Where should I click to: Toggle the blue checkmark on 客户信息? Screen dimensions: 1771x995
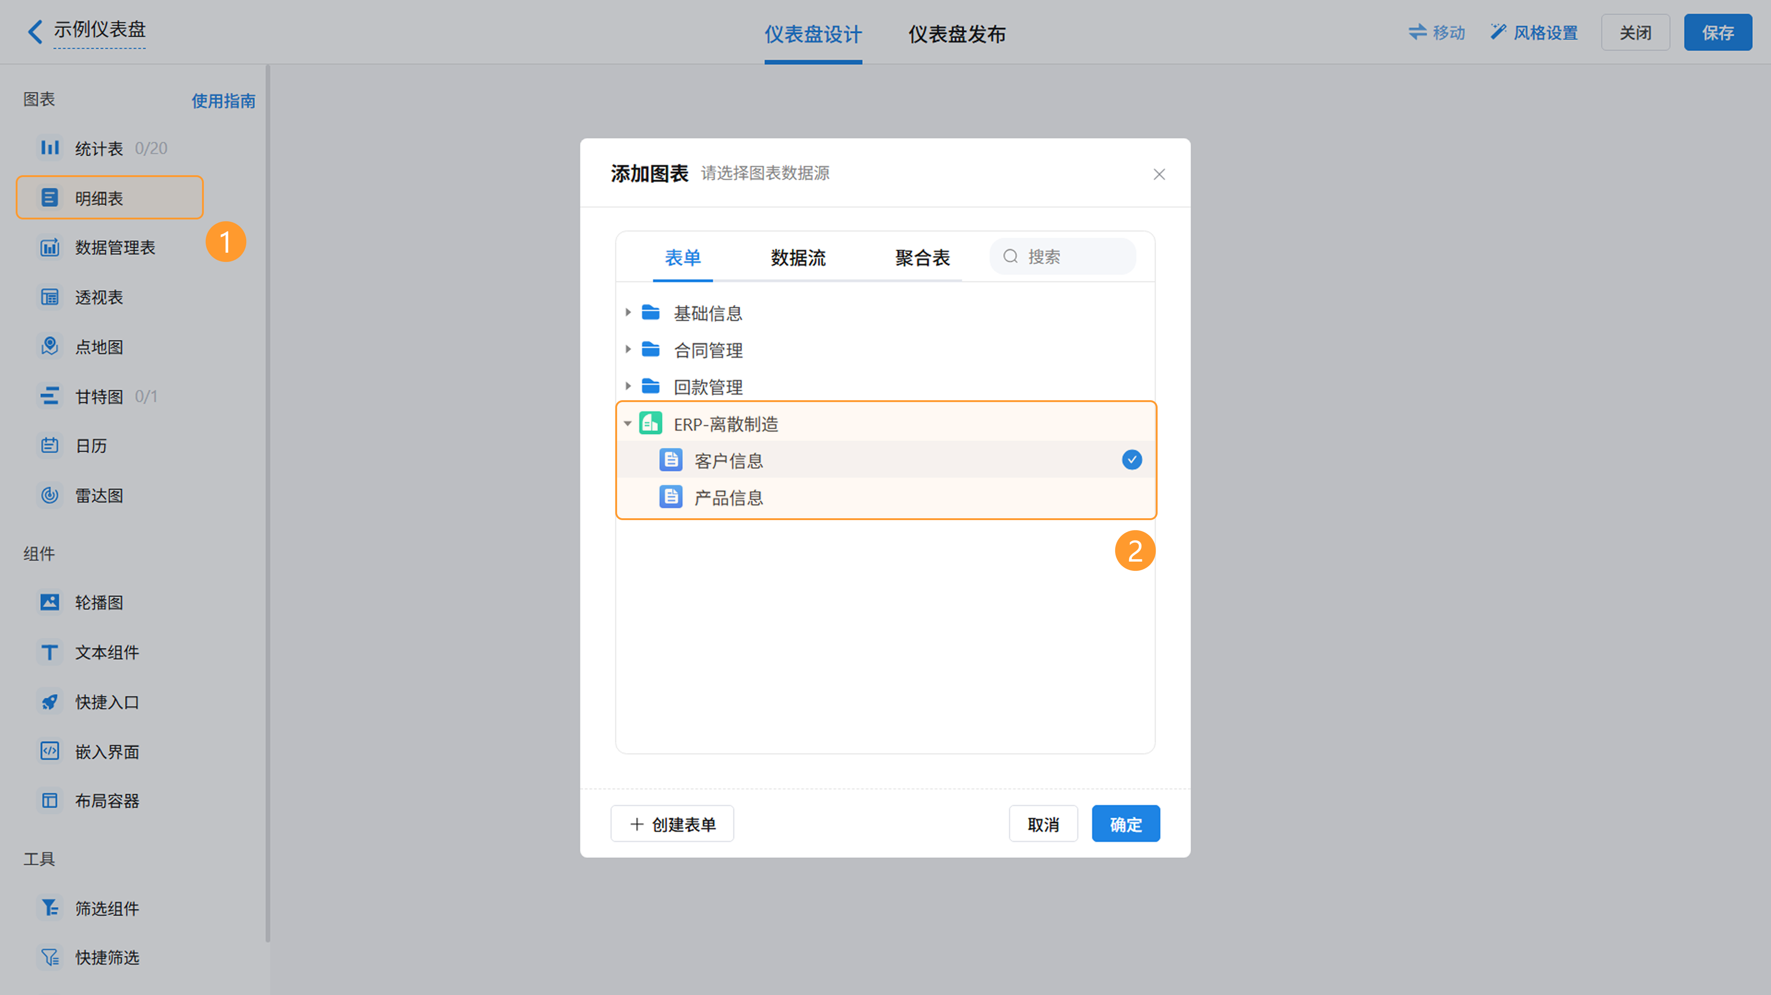coord(1132,460)
